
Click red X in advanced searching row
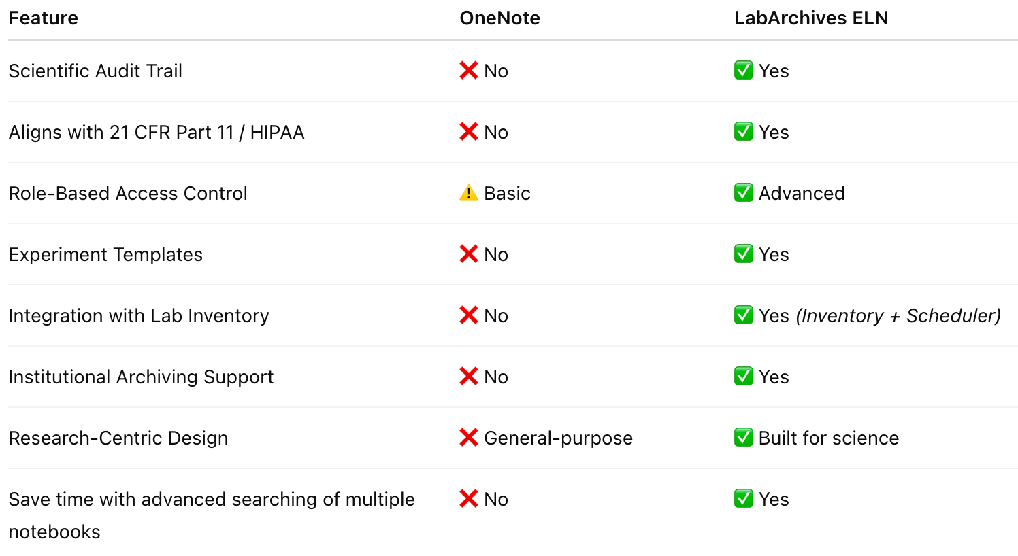(x=469, y=499)
